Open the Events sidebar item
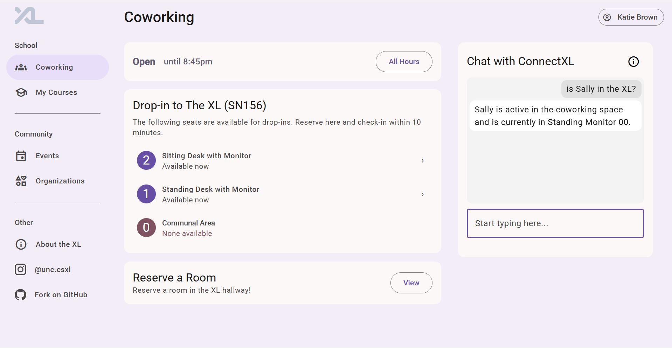 click(x=47, y=156)
